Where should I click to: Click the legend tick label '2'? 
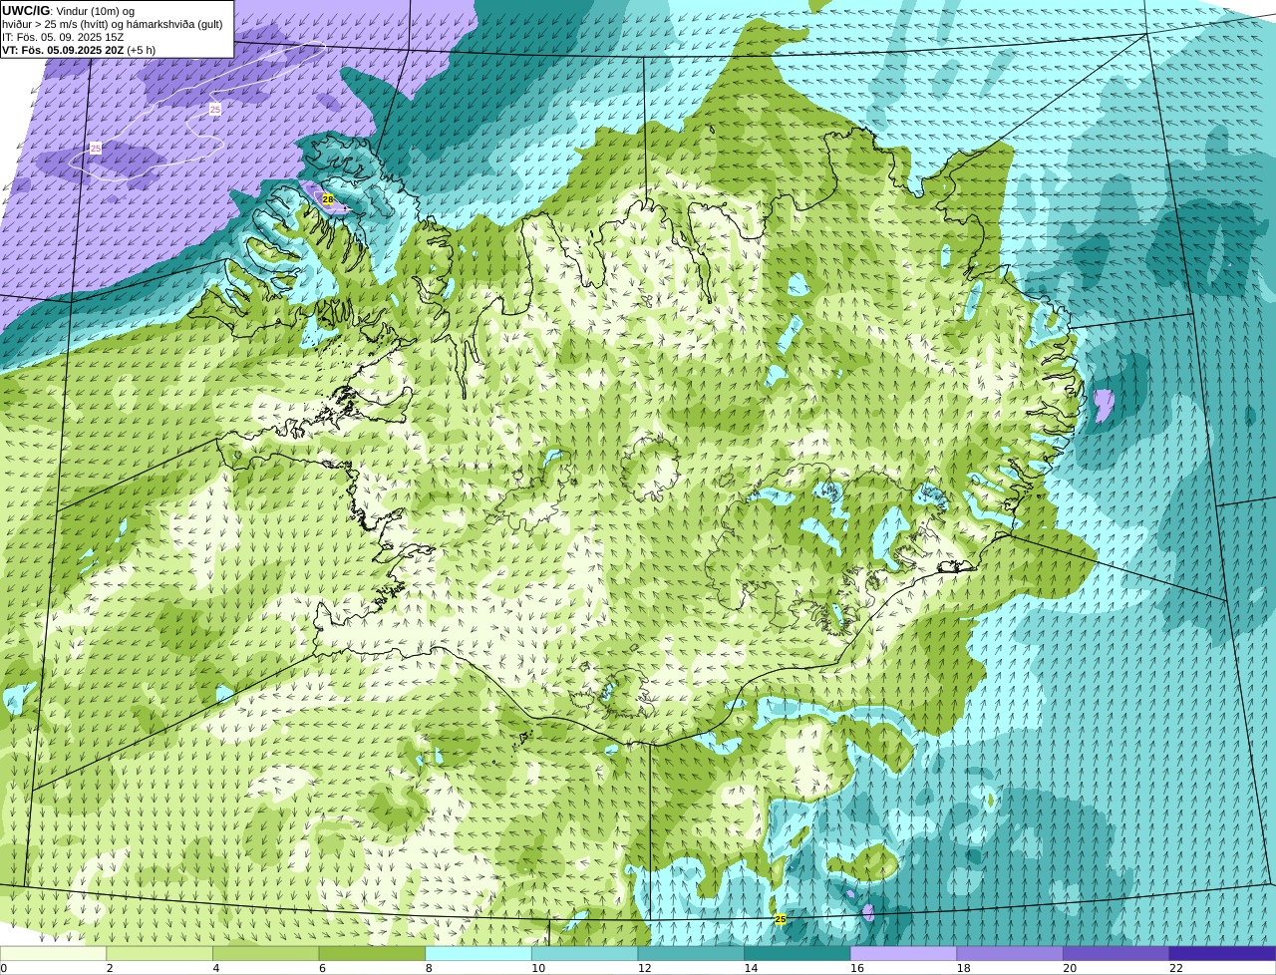[110, 968]
